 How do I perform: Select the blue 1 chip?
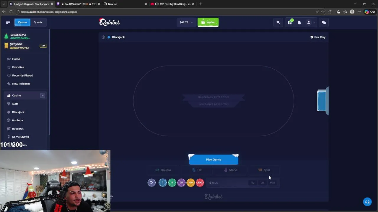163,183
